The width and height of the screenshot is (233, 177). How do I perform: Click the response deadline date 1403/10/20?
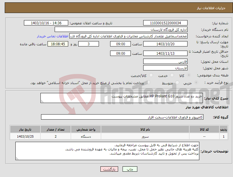pyautogui.click(x=165, y=44)
